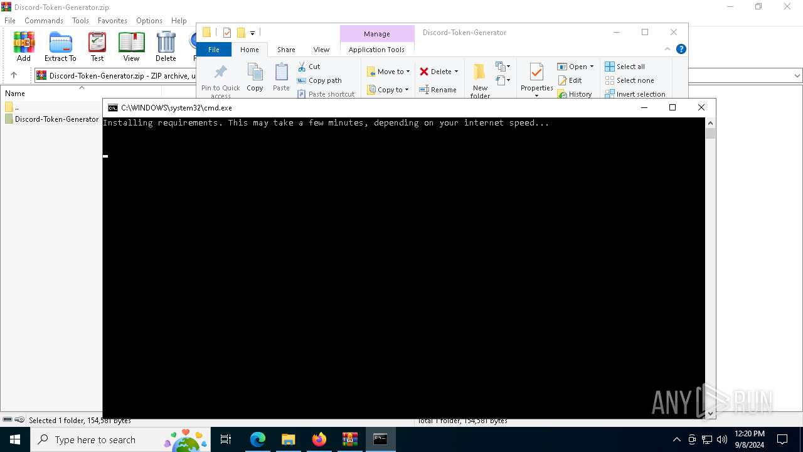The image size is (803, 452).
Task: Click taskbar search box
Action: (x=120, y=439)
